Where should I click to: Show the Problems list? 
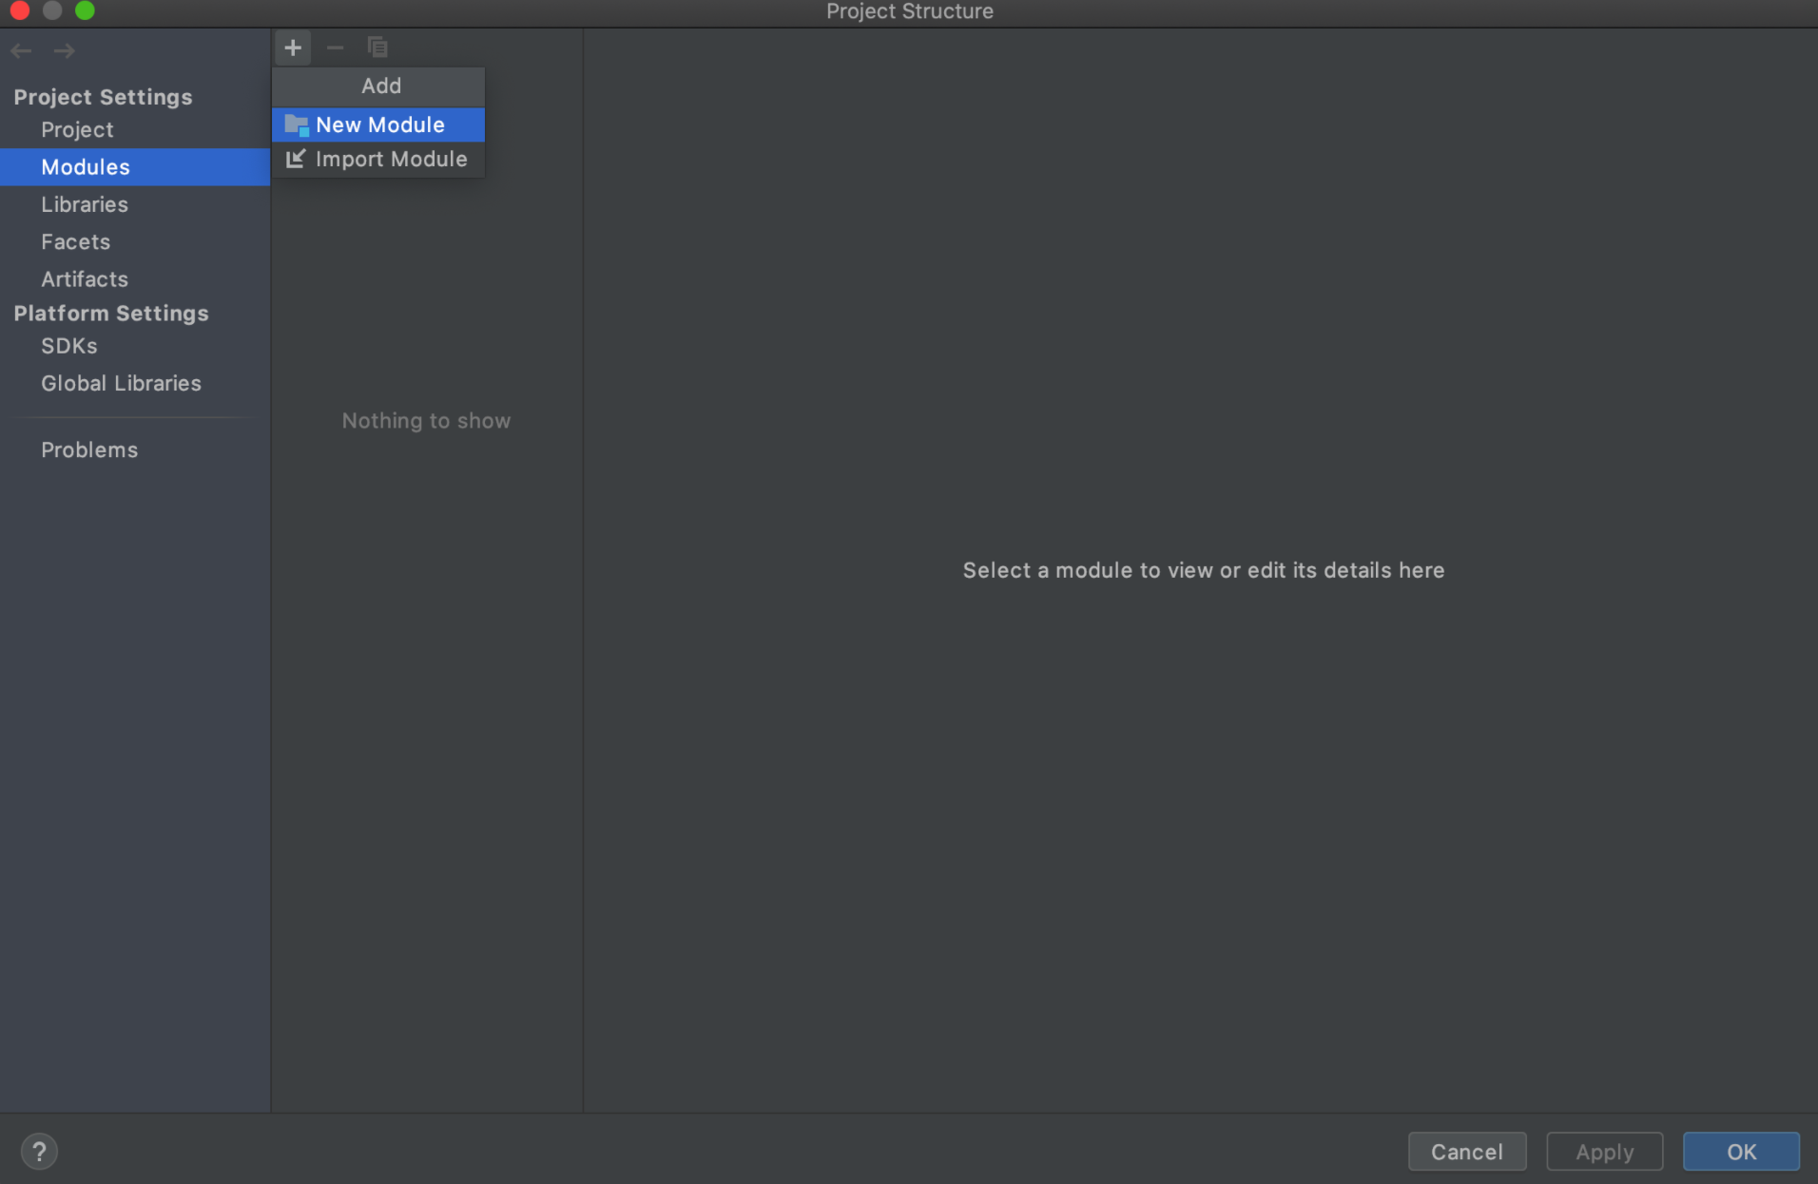click(x=135, y=449)
